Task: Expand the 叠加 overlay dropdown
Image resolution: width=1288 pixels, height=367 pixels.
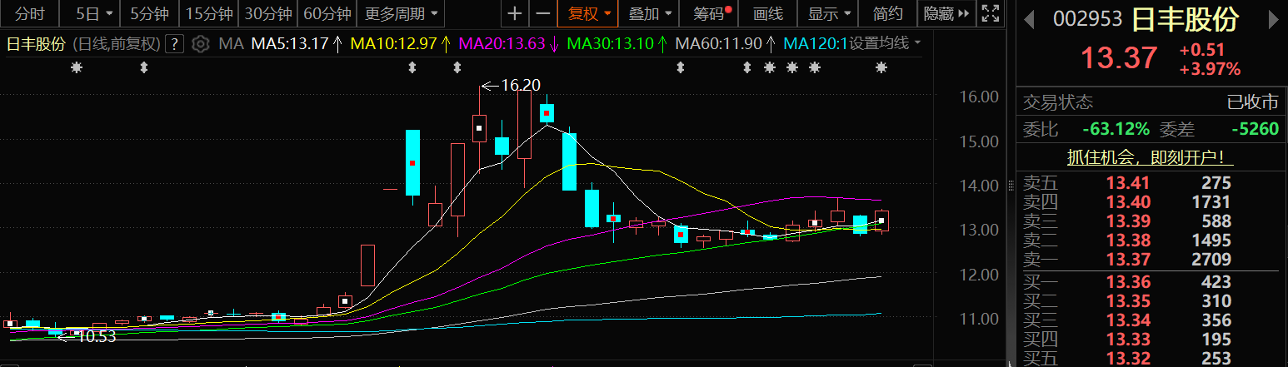Action: (x=649, y=13)
